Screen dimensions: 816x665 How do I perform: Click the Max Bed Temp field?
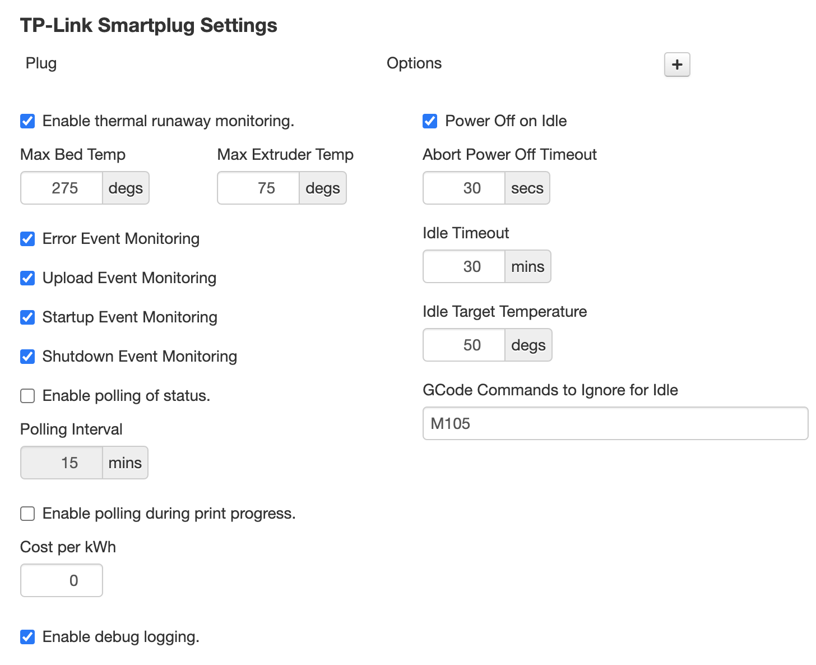coord(61,188)
